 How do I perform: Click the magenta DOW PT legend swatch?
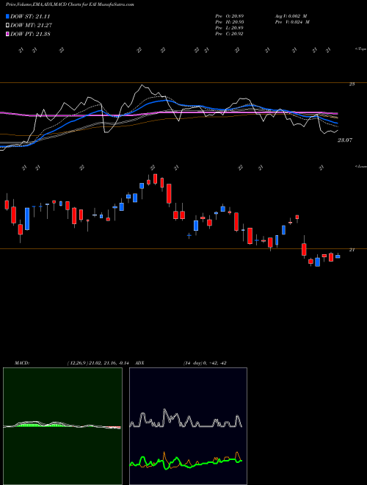click(x=7, y=34)
